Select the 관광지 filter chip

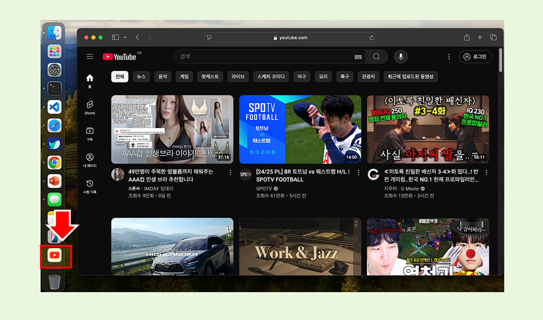pos(368,76)
